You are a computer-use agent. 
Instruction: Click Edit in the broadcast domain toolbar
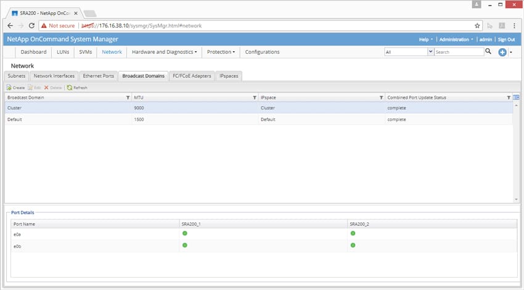35,88
